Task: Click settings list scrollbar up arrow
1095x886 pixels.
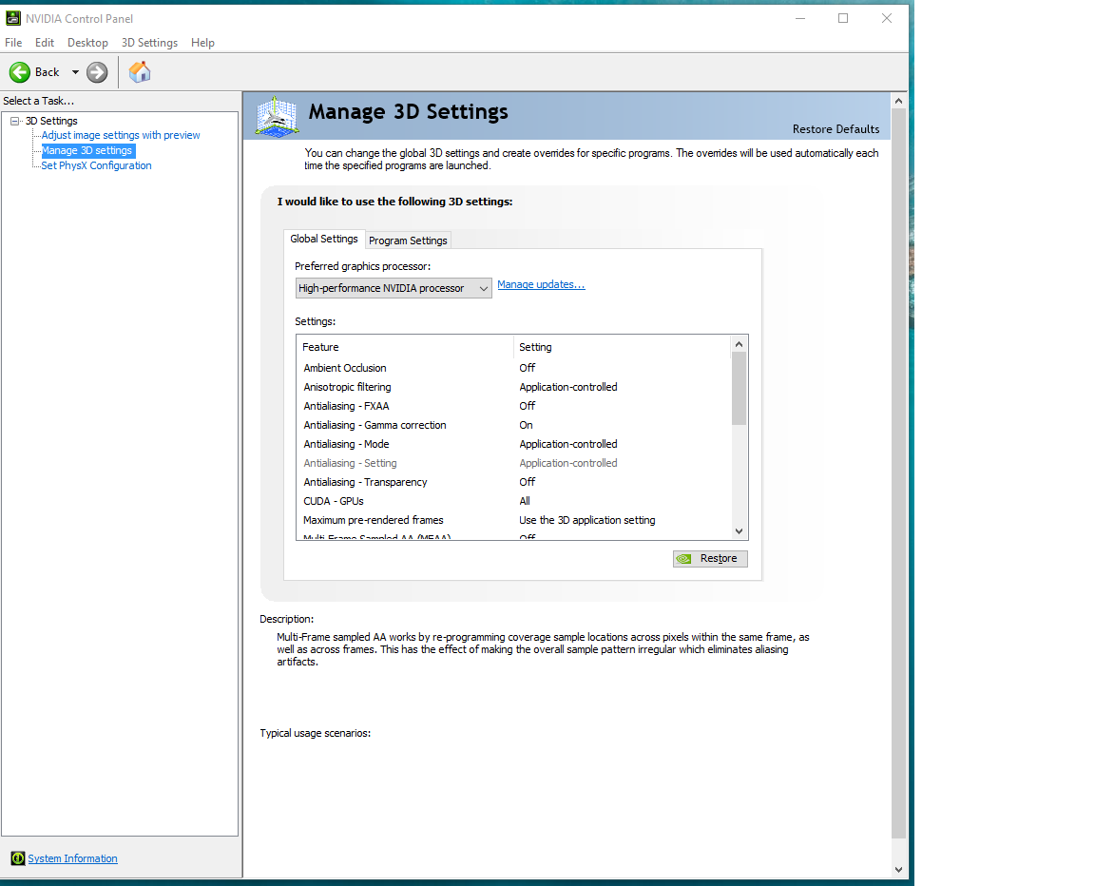Action: point(739,344)
